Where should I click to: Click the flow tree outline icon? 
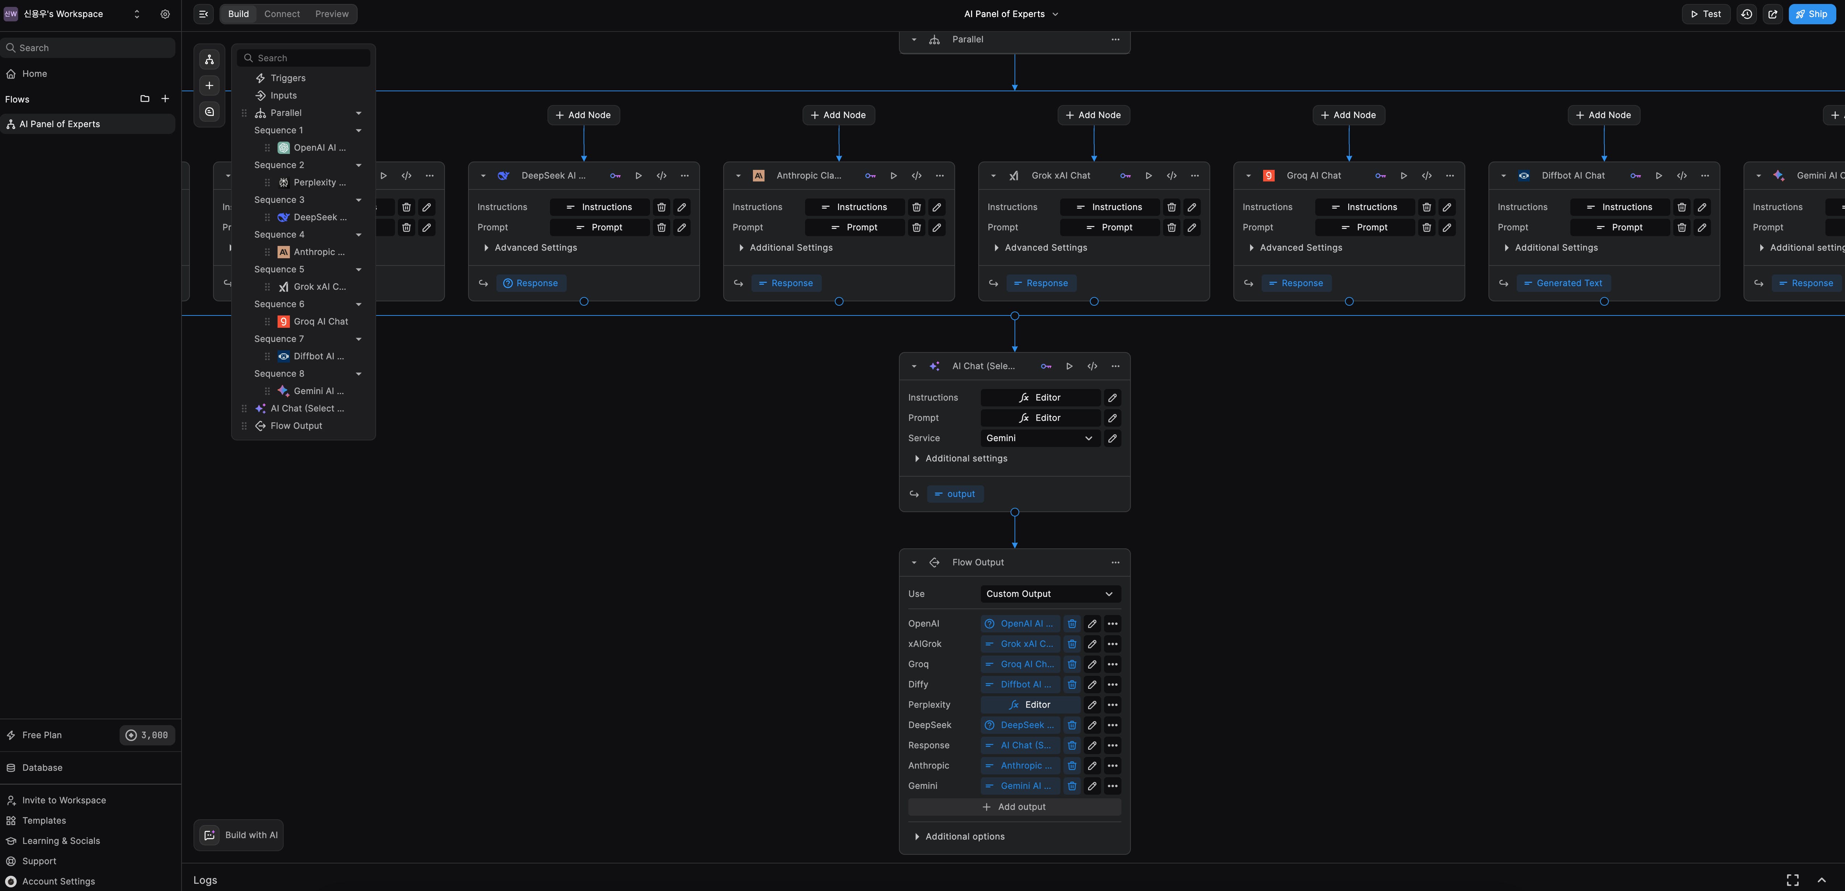point(209,60)
